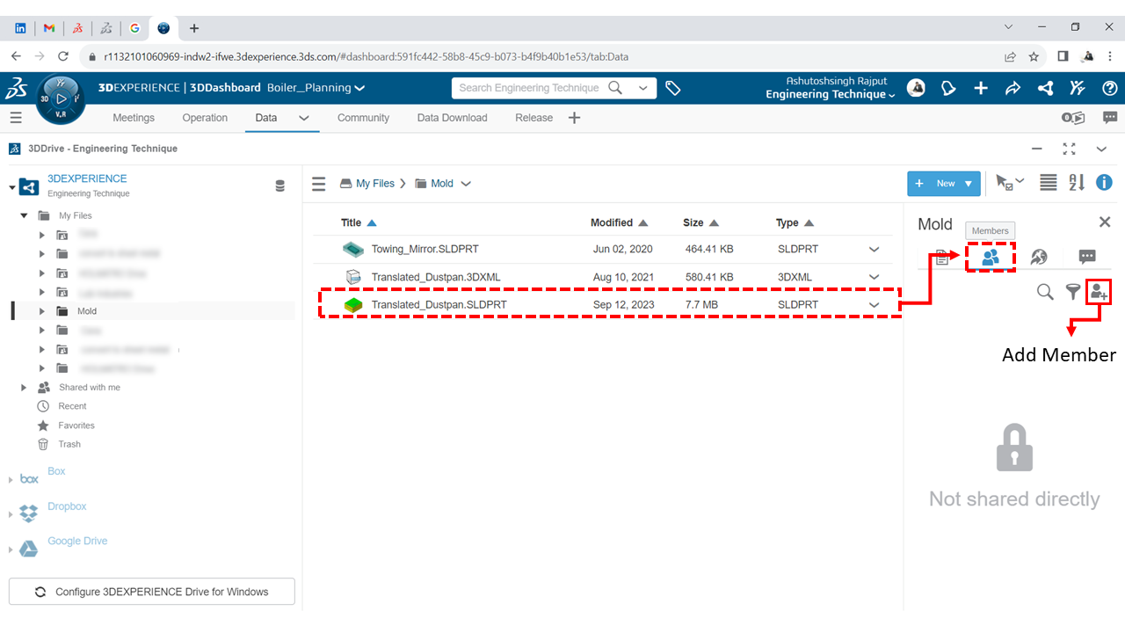Viewport: 1125px width, 633px height.
Task: Open the Communities tools icon in the top bar
Action: coord(1078,88)
